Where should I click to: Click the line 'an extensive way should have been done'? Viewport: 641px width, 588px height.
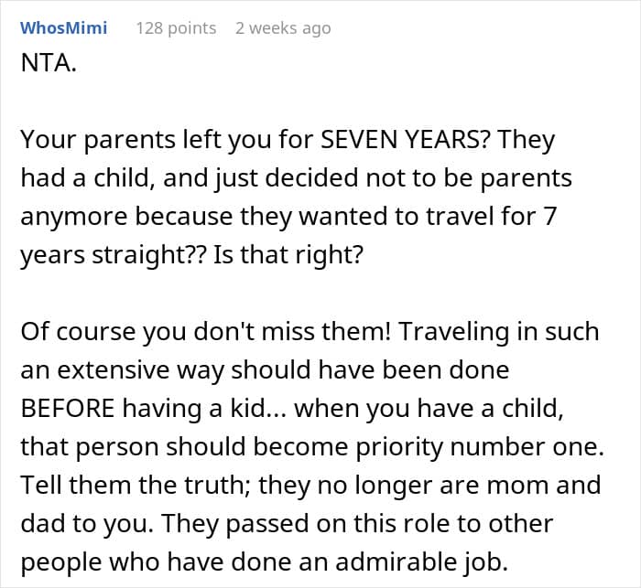264,369
